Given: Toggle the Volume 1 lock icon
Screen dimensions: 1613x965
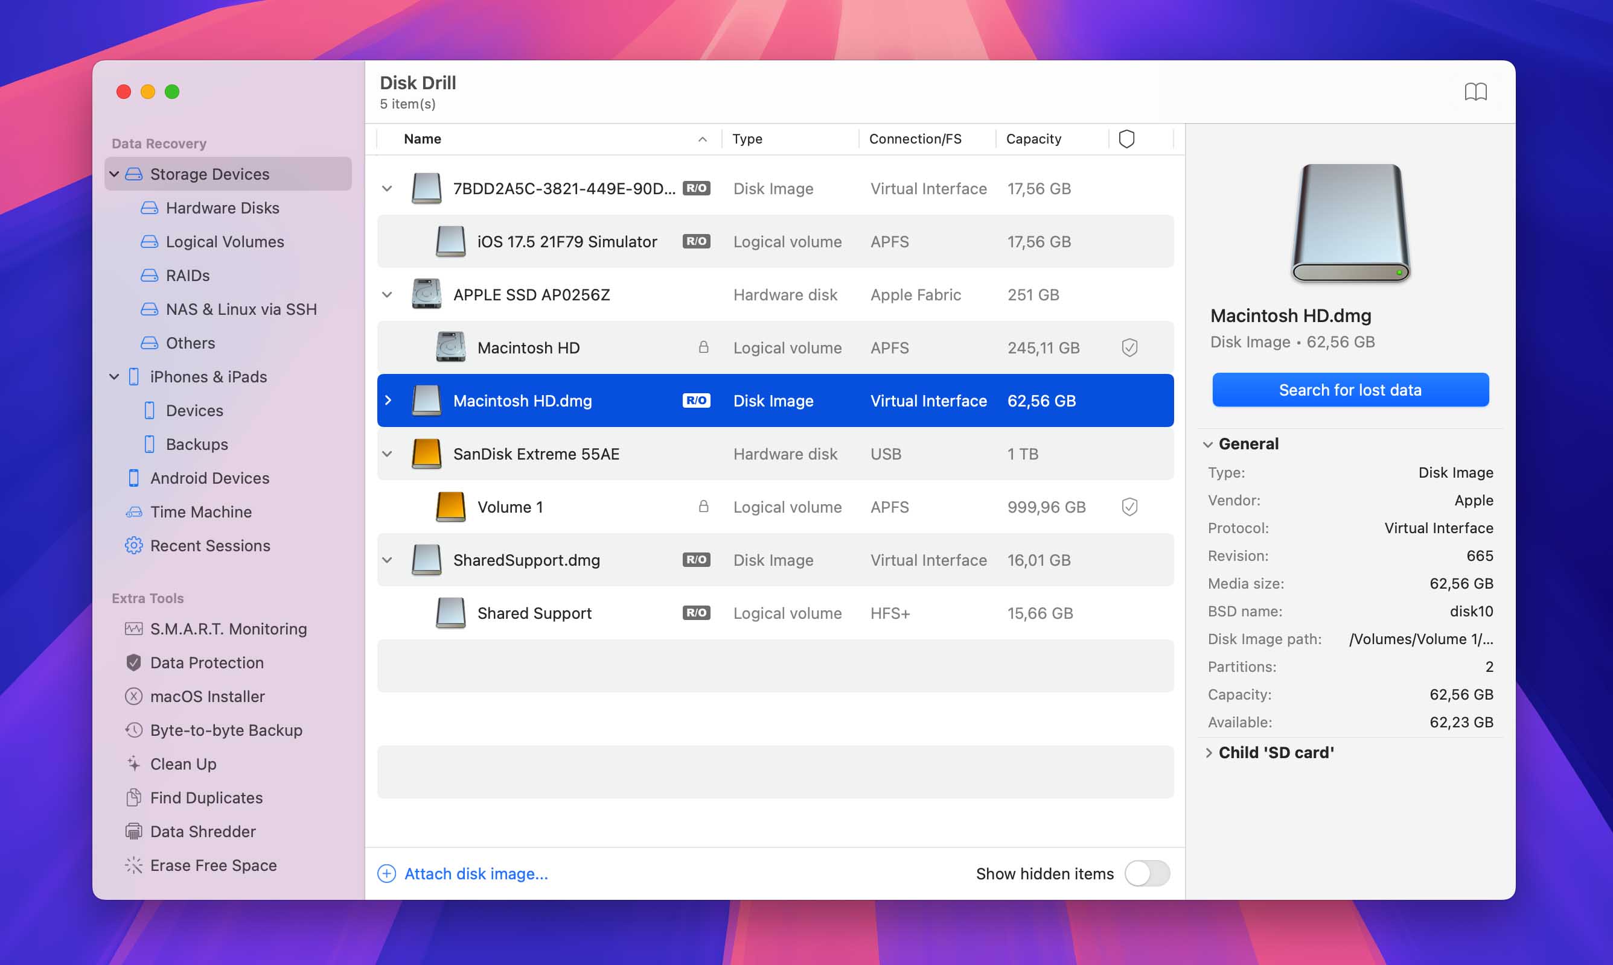Looking at the screenshot, I should [701, 507].
